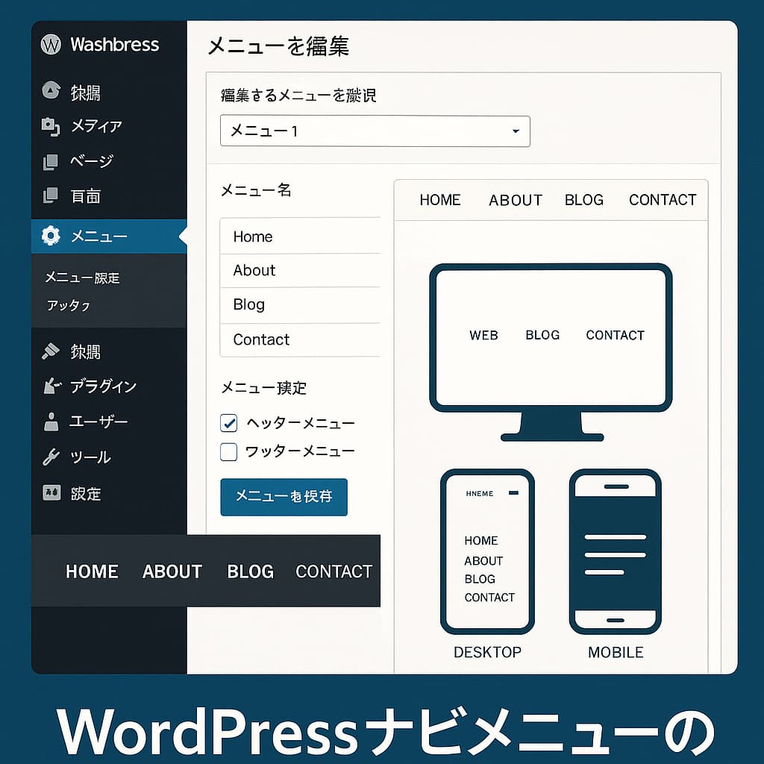Viewport: 764px width, 764px height.
Task: Click the Washbress logo icon
Action: [51, 44]
